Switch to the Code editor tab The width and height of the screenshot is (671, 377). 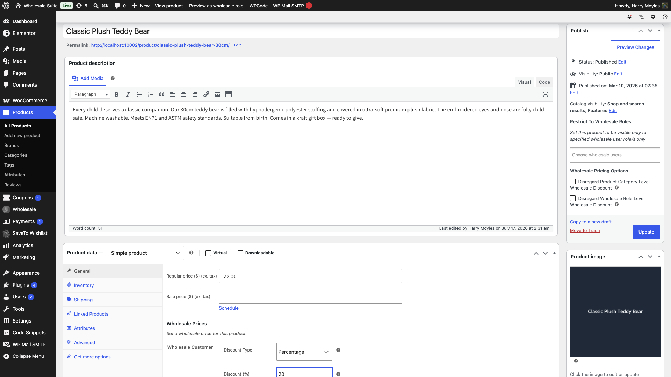[x=544, y=82]
